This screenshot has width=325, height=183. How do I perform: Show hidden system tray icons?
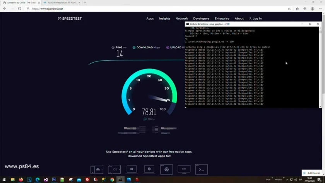pos(287,180)
